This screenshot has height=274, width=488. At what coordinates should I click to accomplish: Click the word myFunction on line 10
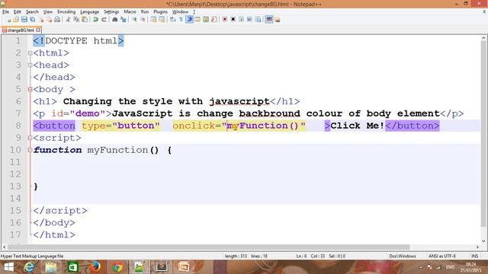click(x=117, y=150)
